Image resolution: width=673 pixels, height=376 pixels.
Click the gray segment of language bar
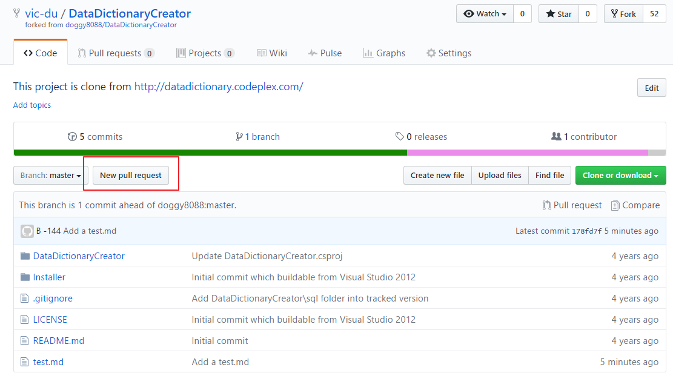(x=657, y=153)
